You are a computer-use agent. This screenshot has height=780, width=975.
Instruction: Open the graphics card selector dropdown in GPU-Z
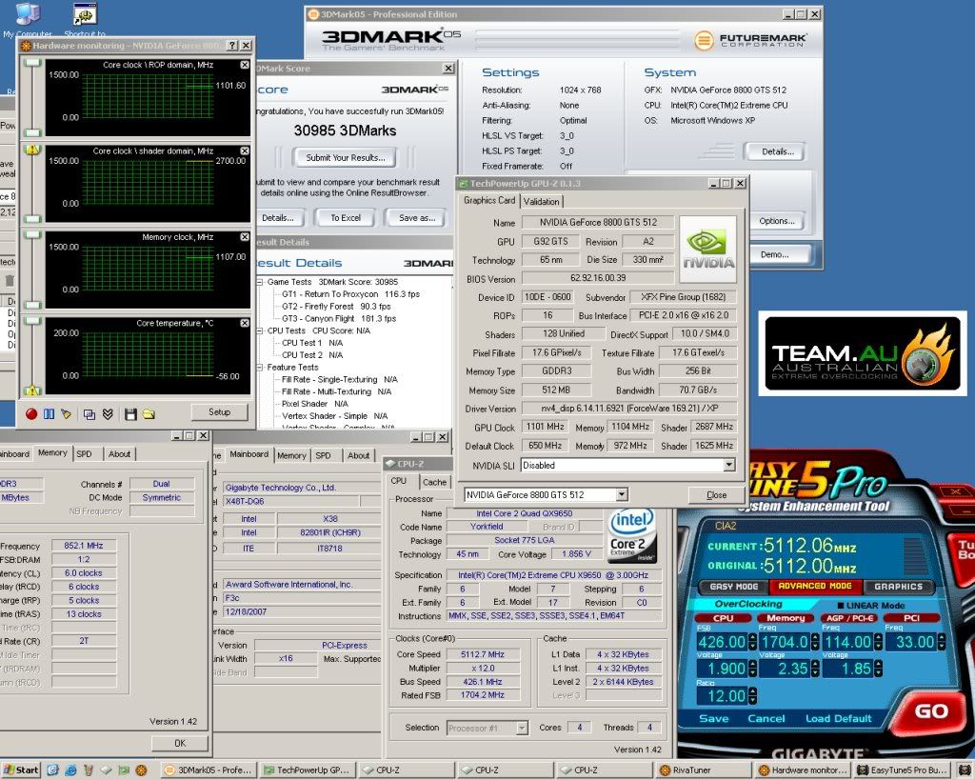coord(621,494)
